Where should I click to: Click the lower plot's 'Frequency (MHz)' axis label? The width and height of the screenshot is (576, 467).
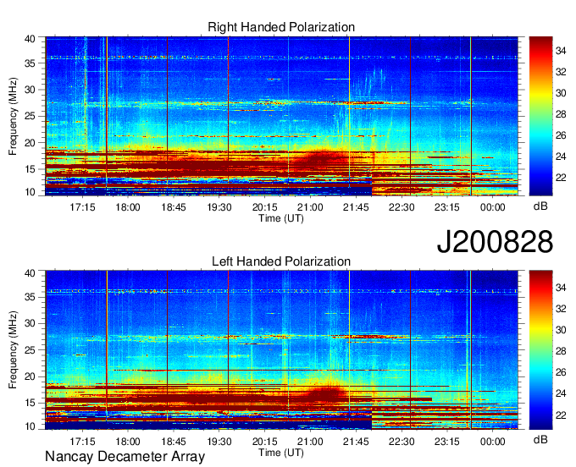coord(13,350)
